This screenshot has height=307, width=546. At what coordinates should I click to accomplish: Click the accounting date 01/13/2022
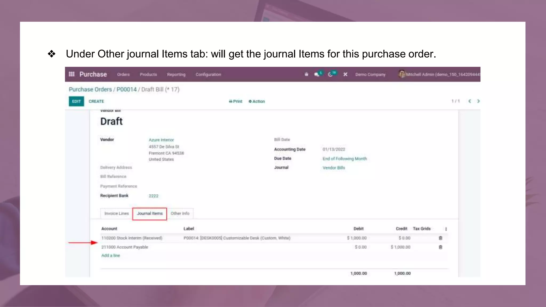pyautogui.click(x=334, y=149)
